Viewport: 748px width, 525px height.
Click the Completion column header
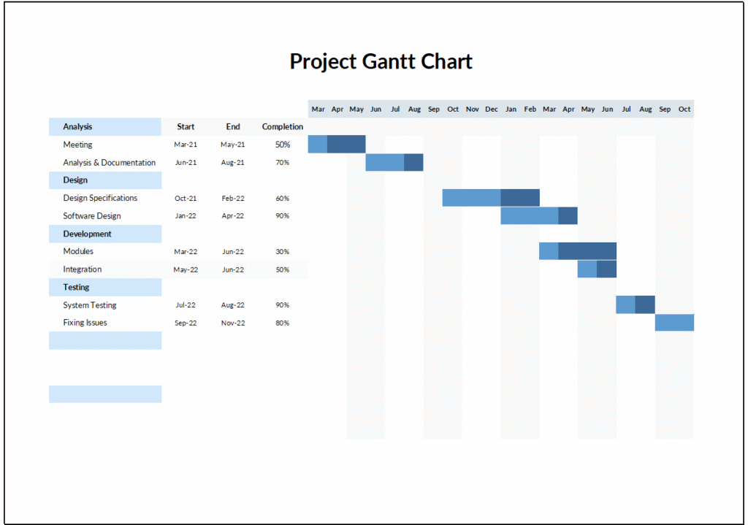pos(283,126)
